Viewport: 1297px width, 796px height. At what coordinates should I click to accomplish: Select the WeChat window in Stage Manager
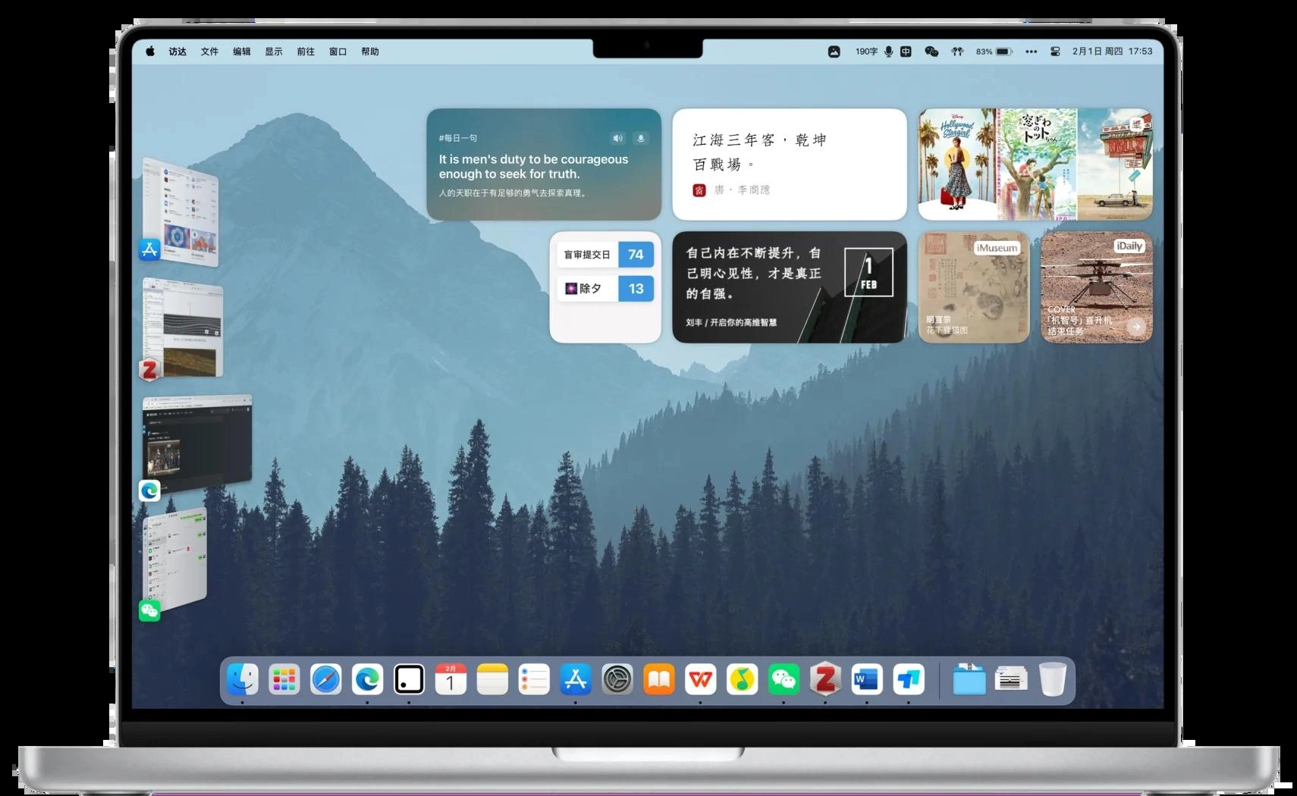pyautogui.click(x=175, y=559)
